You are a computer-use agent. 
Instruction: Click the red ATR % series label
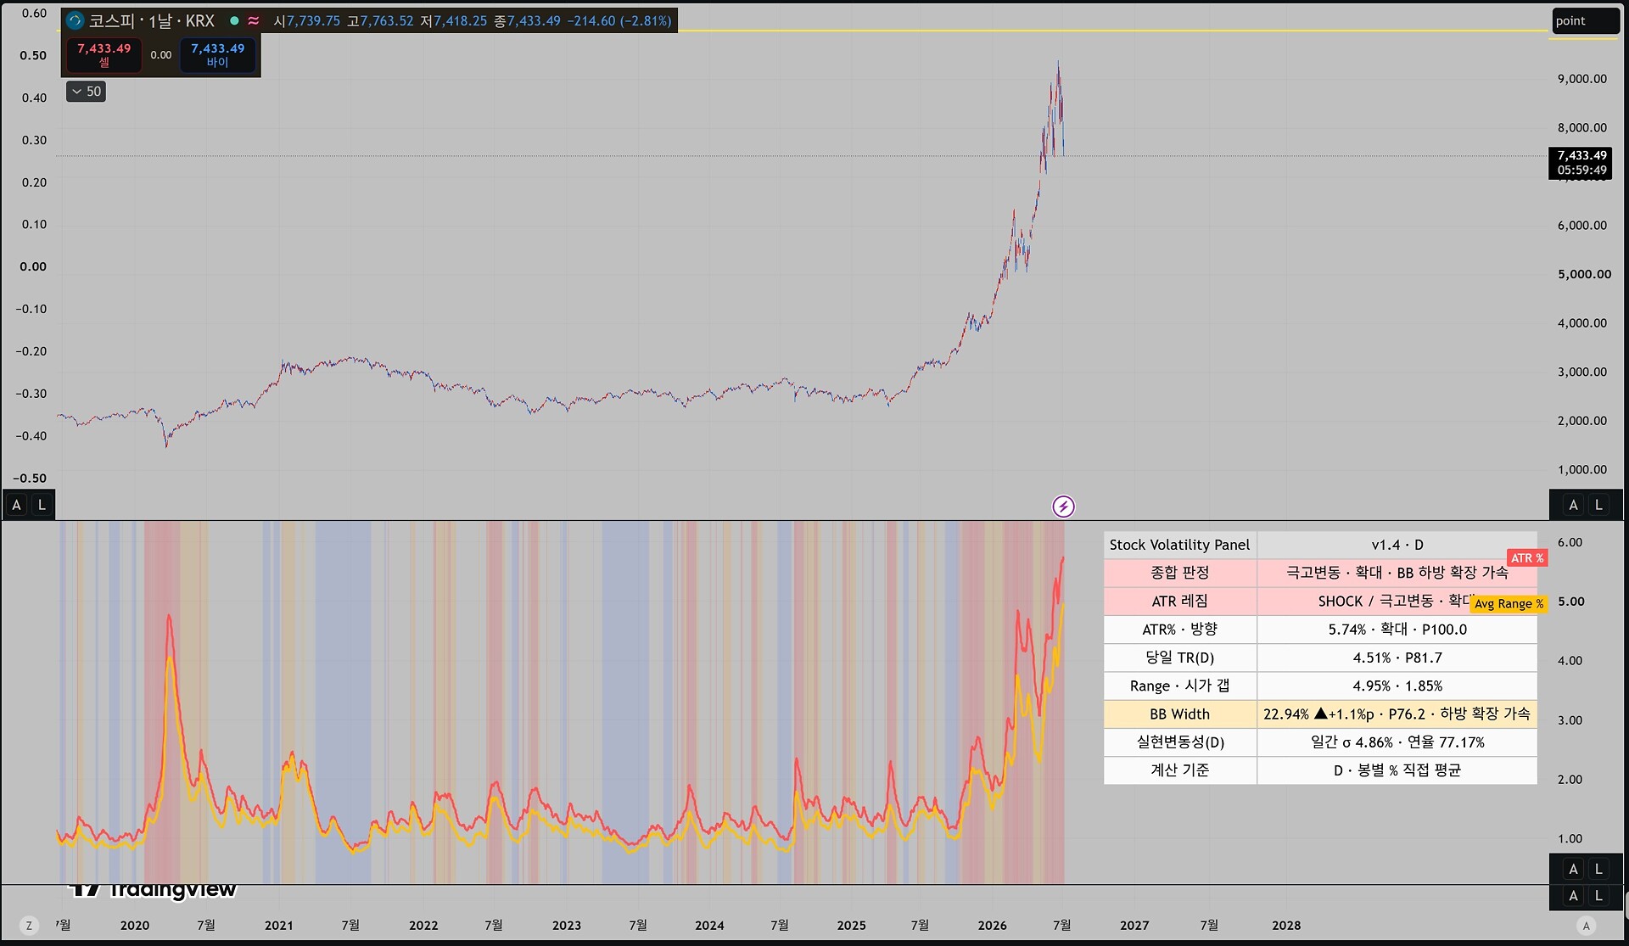click(x=1527, y=557)
